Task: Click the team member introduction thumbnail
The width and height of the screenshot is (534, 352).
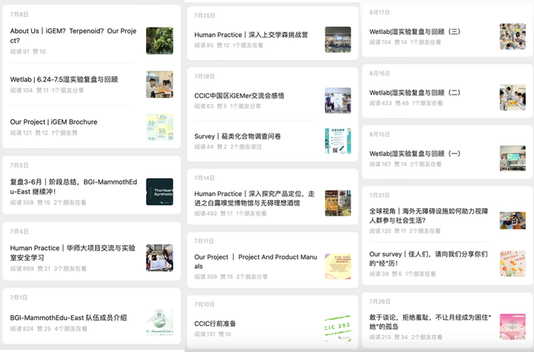Action: (159, 323)
